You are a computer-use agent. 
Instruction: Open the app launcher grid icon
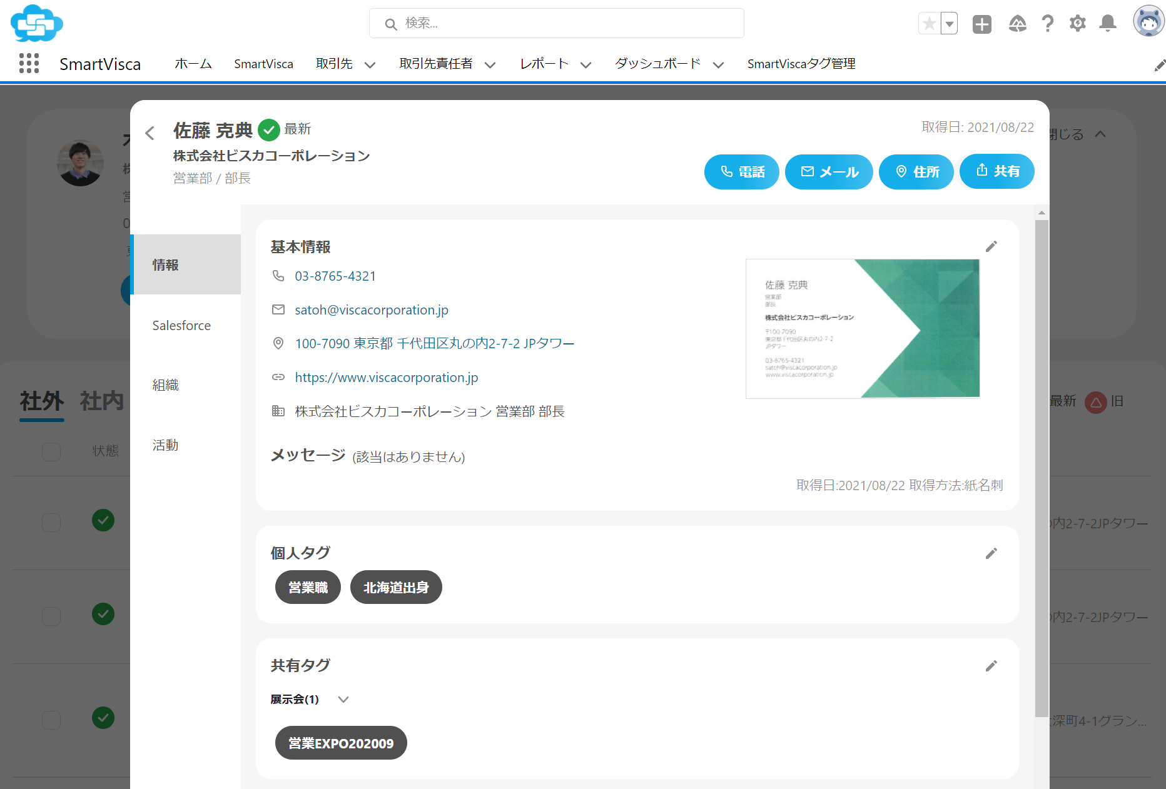[29, 63]
